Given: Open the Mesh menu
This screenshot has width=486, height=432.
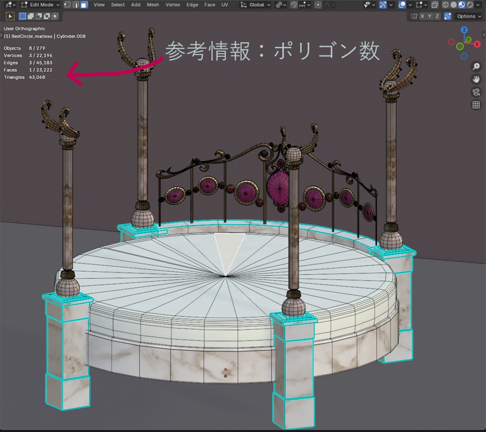Looking at the screenshot, I should (153, 5).
